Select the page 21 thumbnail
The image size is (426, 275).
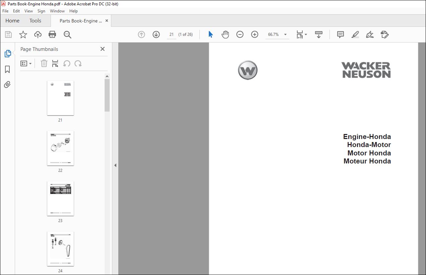pyautogui.click(x=60, y=98)
